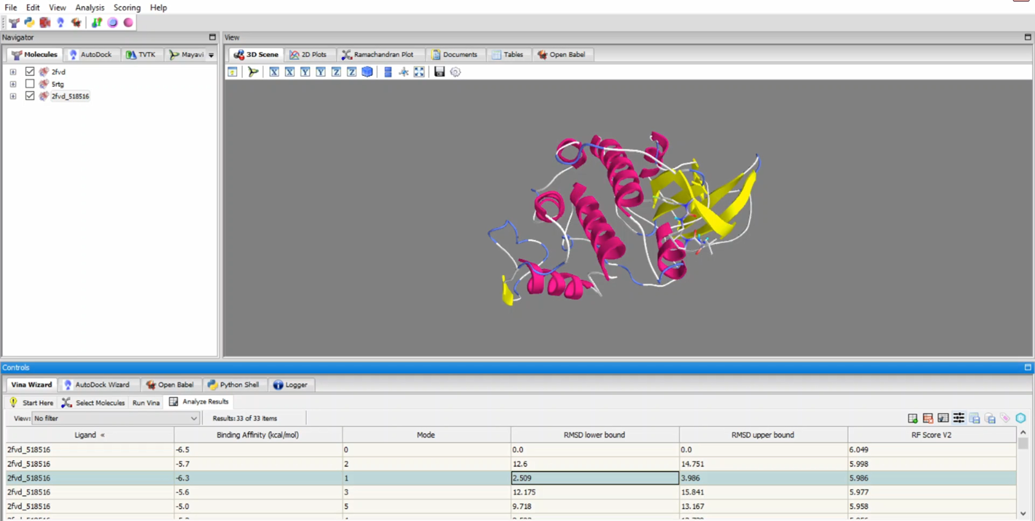Select the cell with binding affinity -6.5

click(x=258, y=449)
